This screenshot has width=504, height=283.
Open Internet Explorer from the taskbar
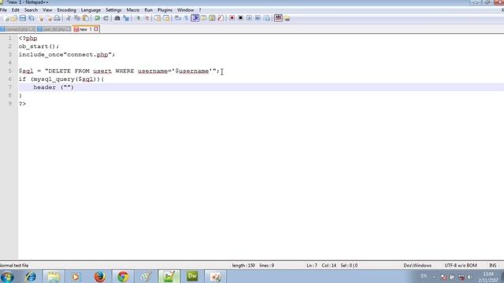tap(31, 277)
